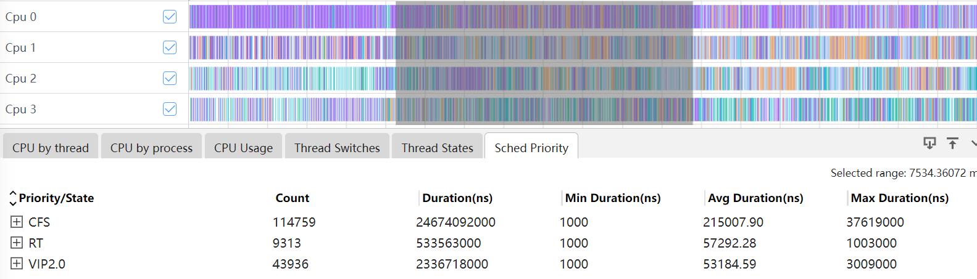Go to the Thread Switches tab
Image resolution: width=977 pixels, height=279 pixels.
[337, 148]
